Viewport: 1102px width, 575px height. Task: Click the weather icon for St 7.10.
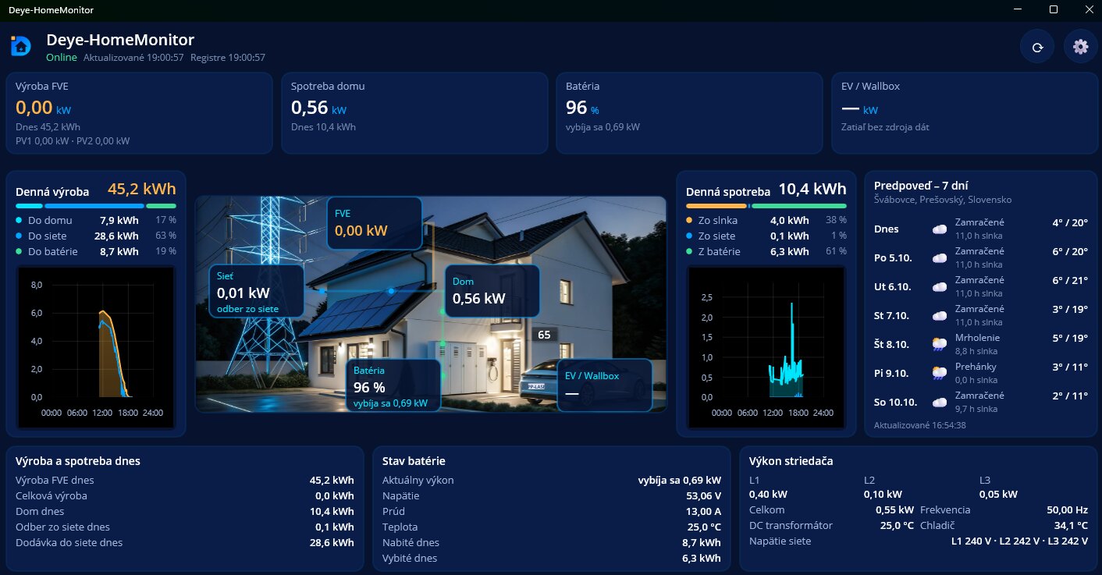(940, 316)
